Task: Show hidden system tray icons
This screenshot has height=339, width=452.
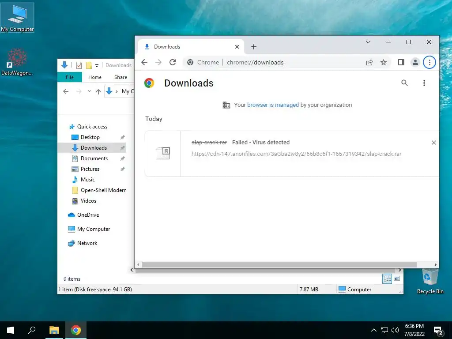Action: pos(373,330)
